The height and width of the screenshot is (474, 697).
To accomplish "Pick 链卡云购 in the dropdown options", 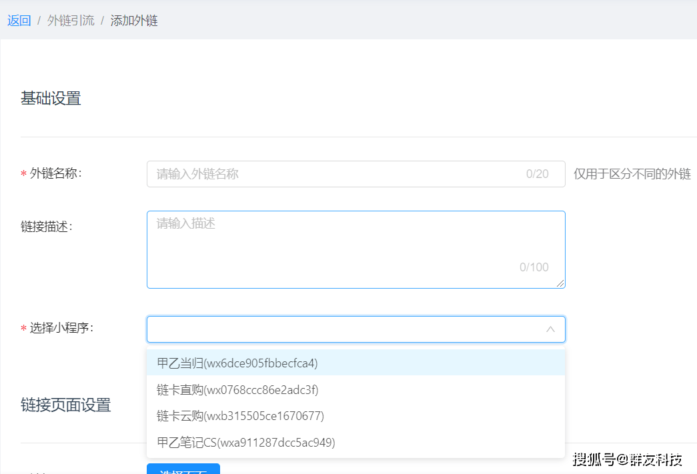I will [240, 416].
